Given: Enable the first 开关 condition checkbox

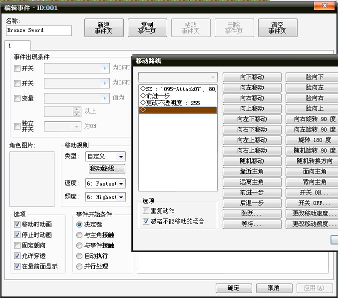Looking at the screenshot, I should [x=17, y=68].
